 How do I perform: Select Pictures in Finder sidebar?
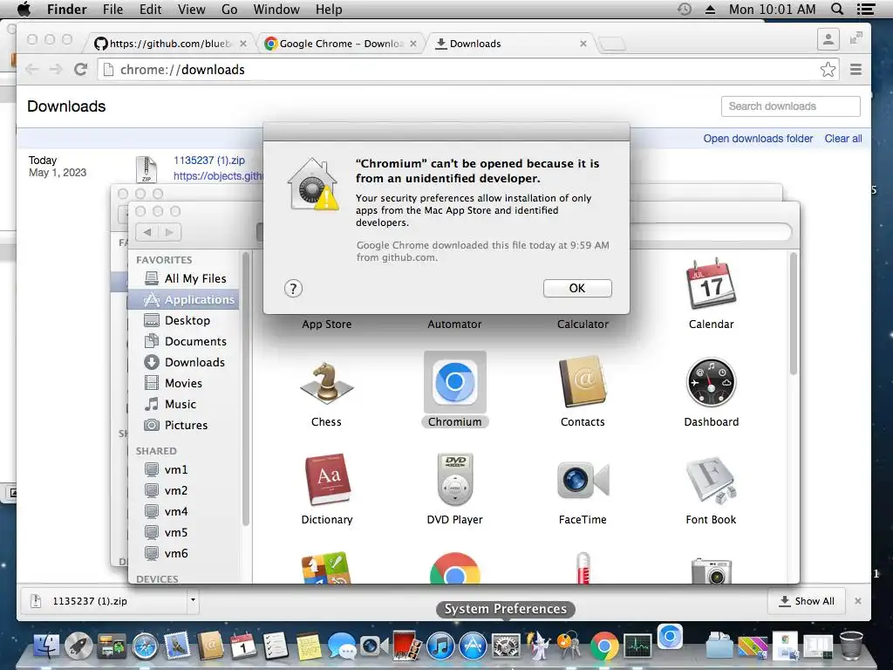click(x=183, y=425)
